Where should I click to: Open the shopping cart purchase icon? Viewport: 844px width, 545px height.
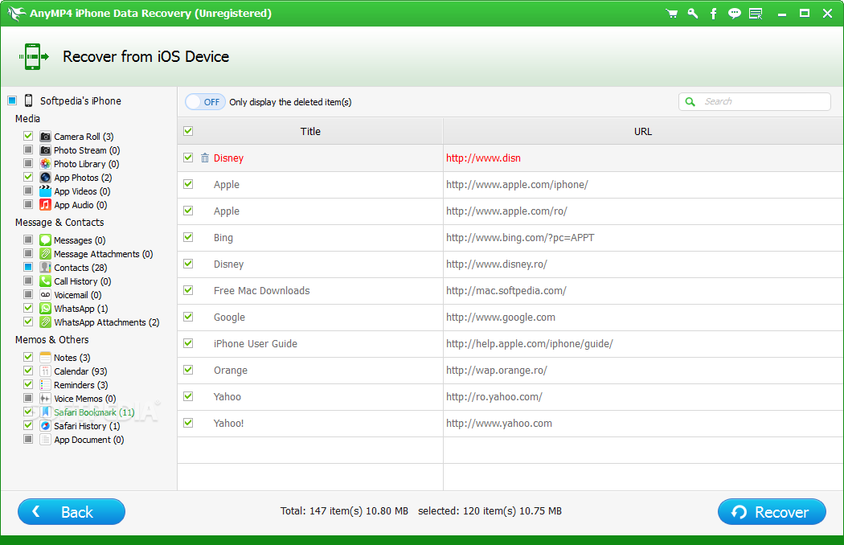pos(671,14)
